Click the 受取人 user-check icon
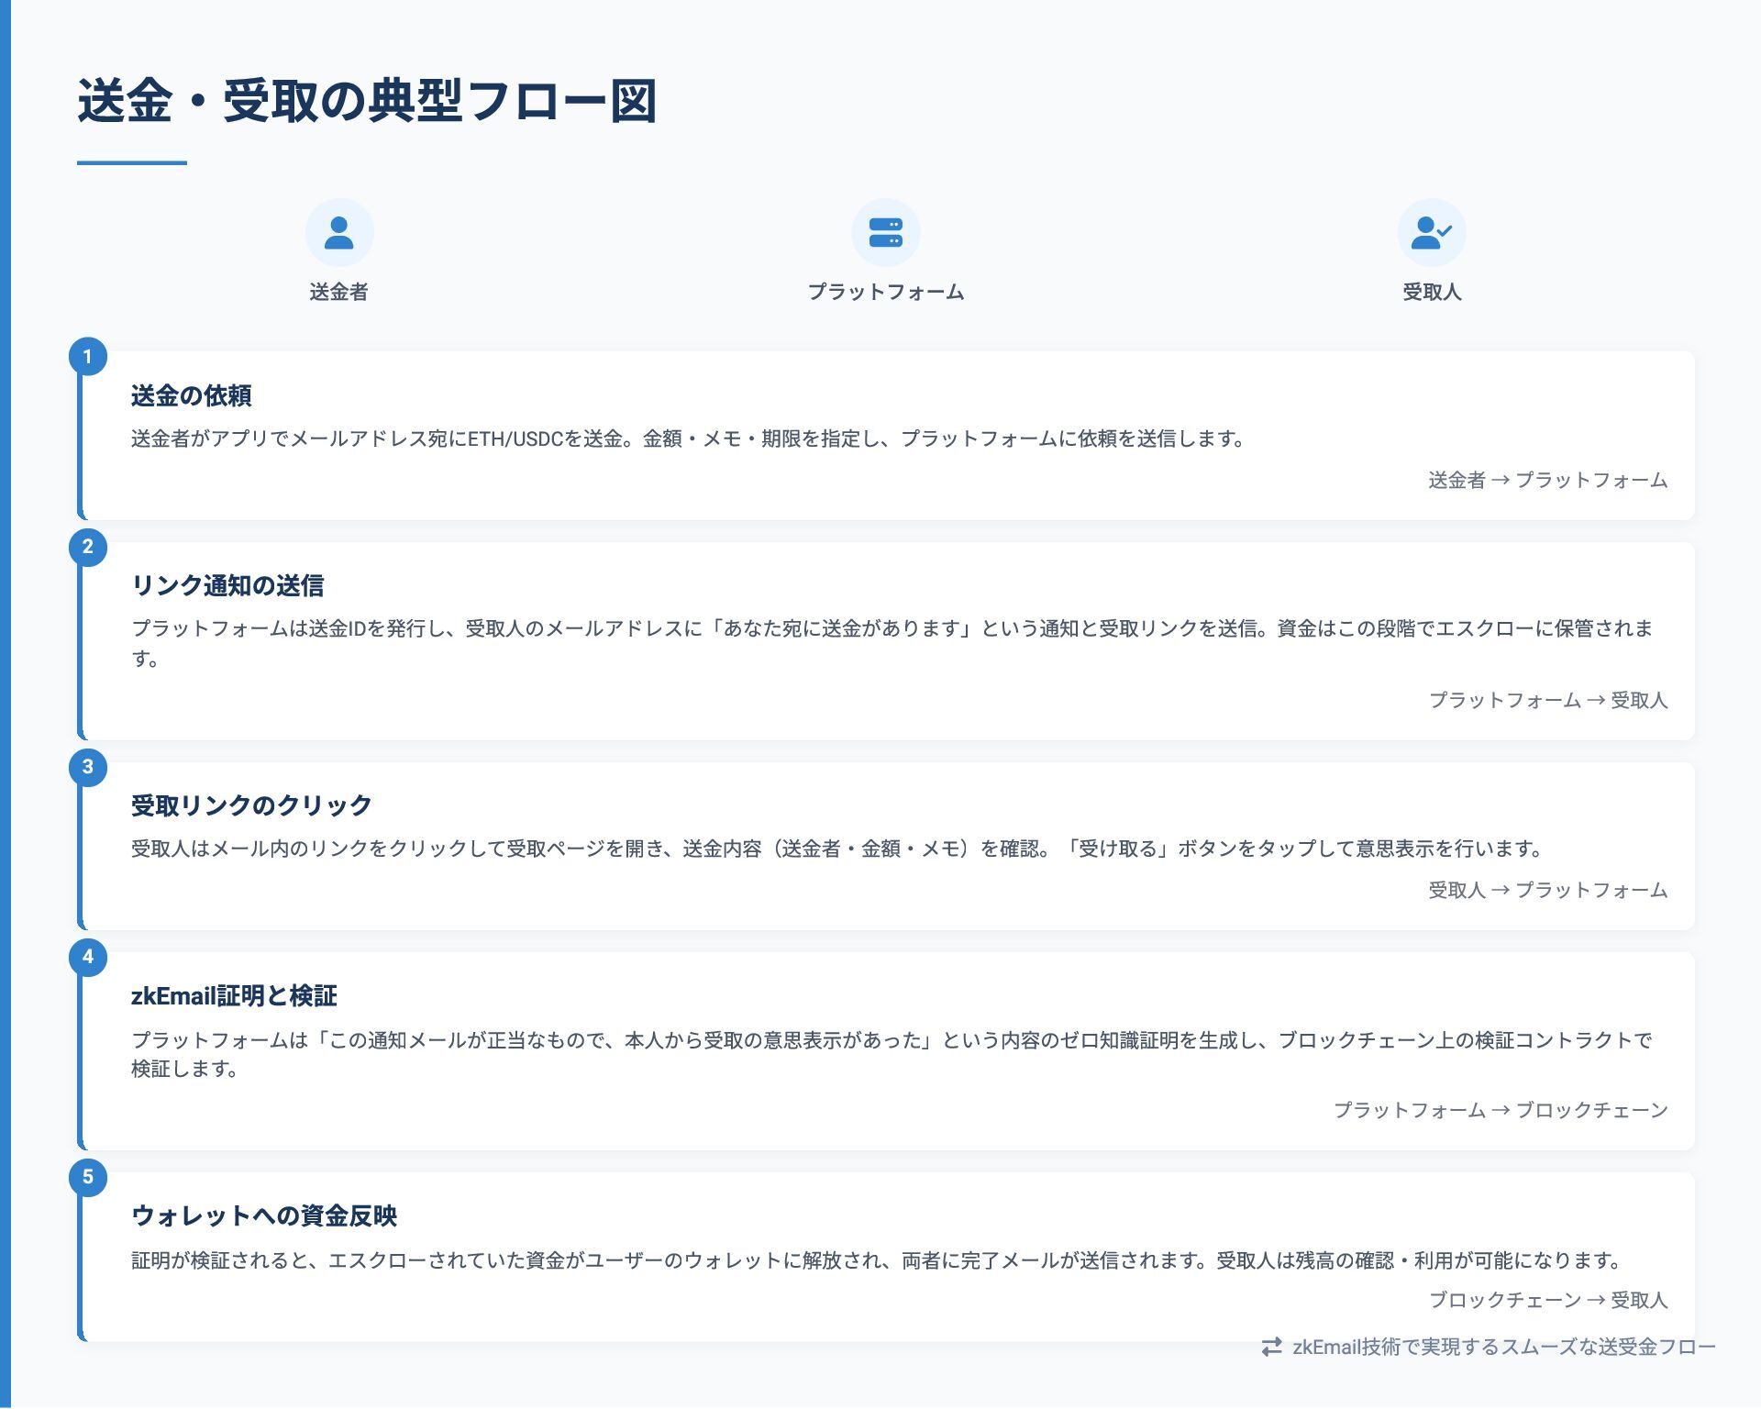The height and width of the screenshot is (1409, 1761). pos(1431,233)
